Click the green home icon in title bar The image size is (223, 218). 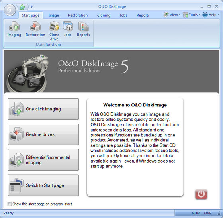(x=22, y=6)
